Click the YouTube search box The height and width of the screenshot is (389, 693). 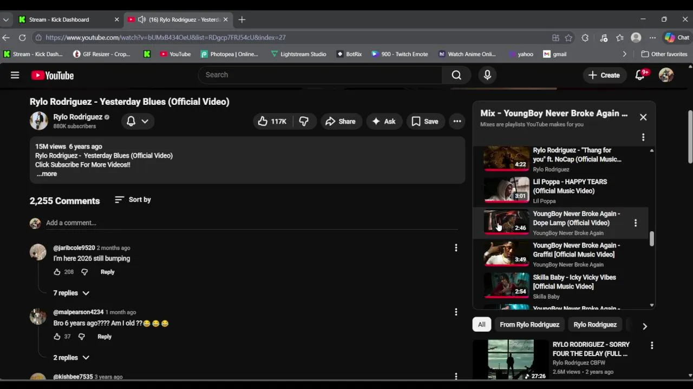(x=321, y=75)
